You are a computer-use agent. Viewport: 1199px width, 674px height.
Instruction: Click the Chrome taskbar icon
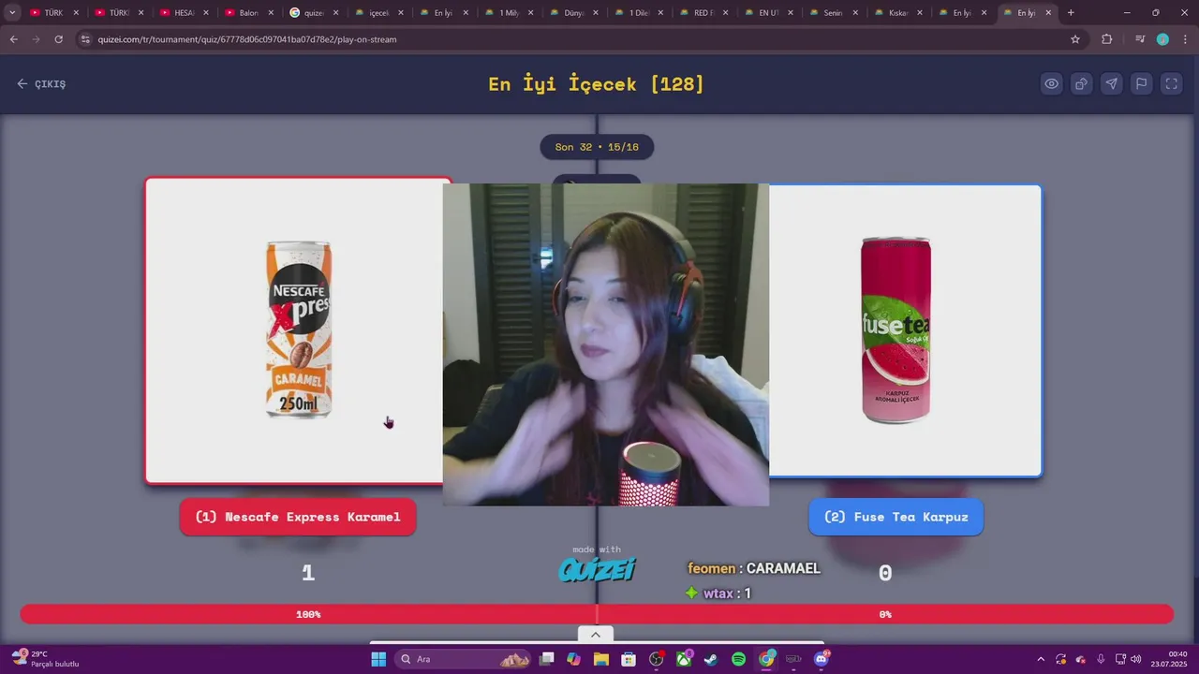[767, 659]
